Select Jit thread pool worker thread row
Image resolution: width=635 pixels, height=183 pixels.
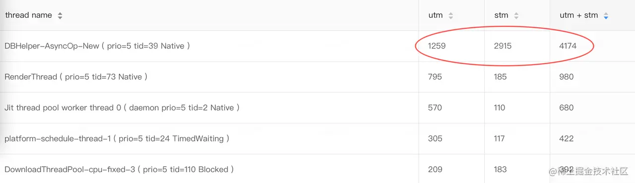tap(317, 107)
